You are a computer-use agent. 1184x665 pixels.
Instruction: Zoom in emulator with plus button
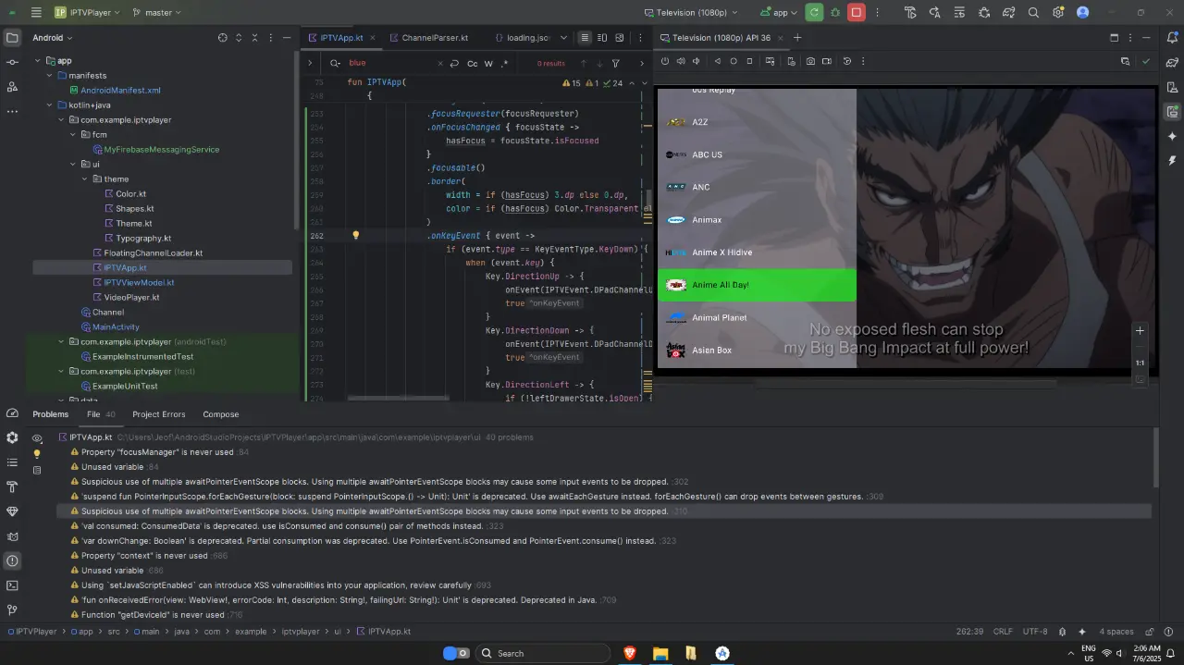coord(1141,330)
